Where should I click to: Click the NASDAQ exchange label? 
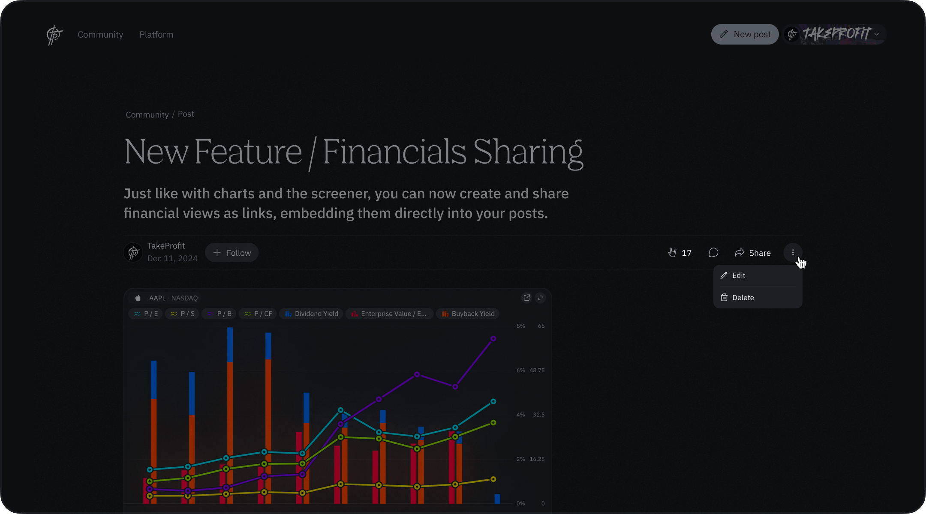(x=185, y=298)
